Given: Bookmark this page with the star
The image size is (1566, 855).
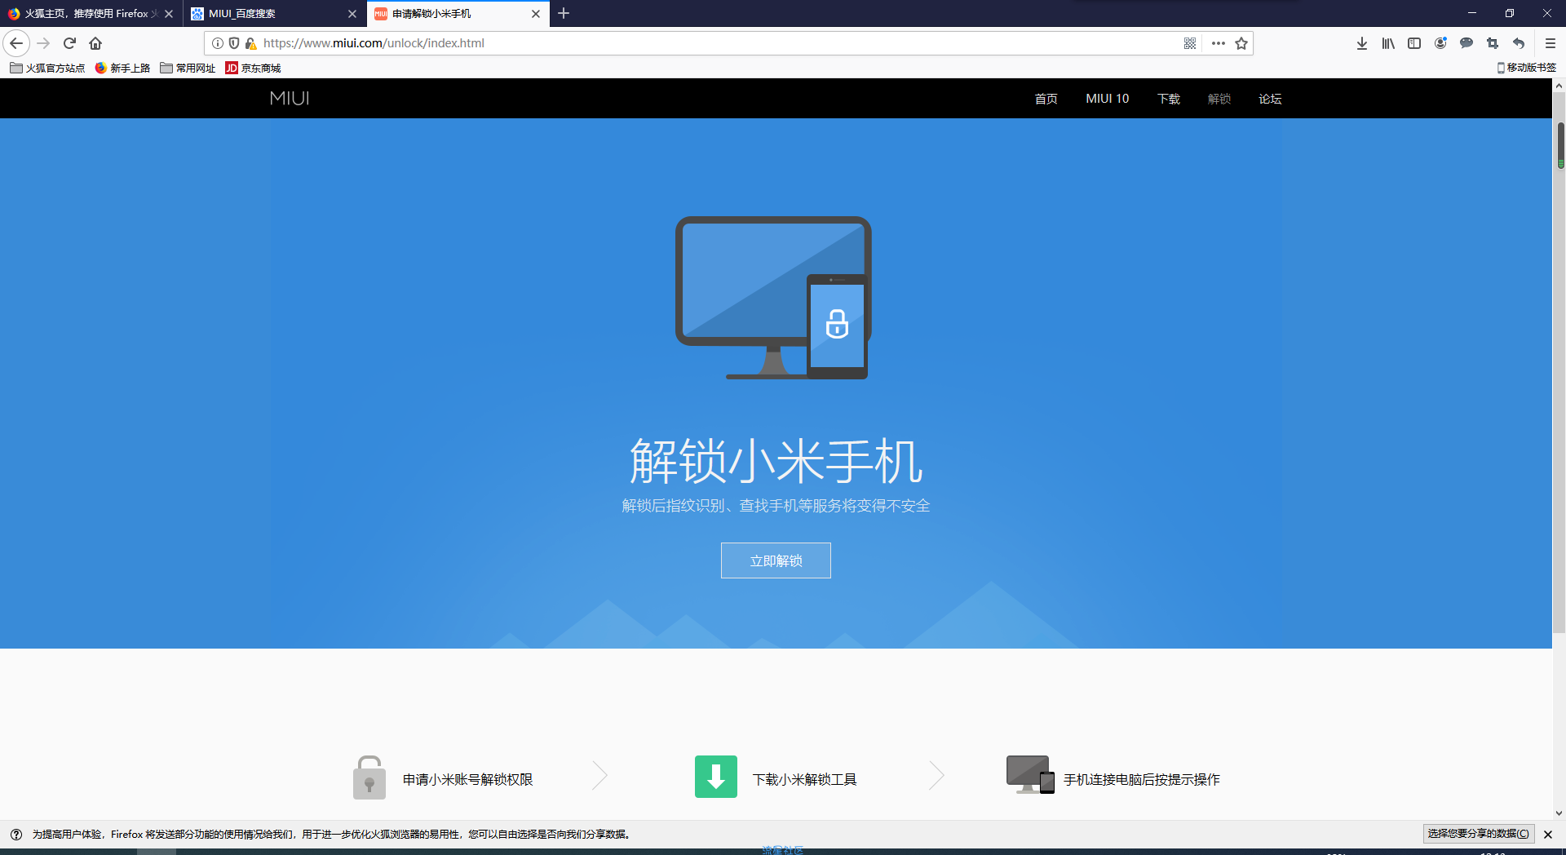Looking at the screenshot, I should pyautogui.click(x=1241, y=43).
